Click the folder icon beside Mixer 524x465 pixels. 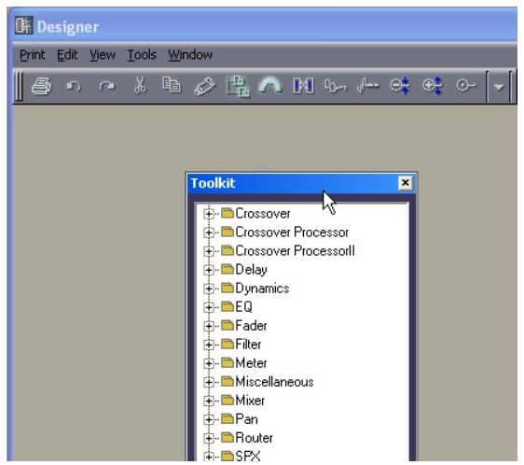point(228,400)
